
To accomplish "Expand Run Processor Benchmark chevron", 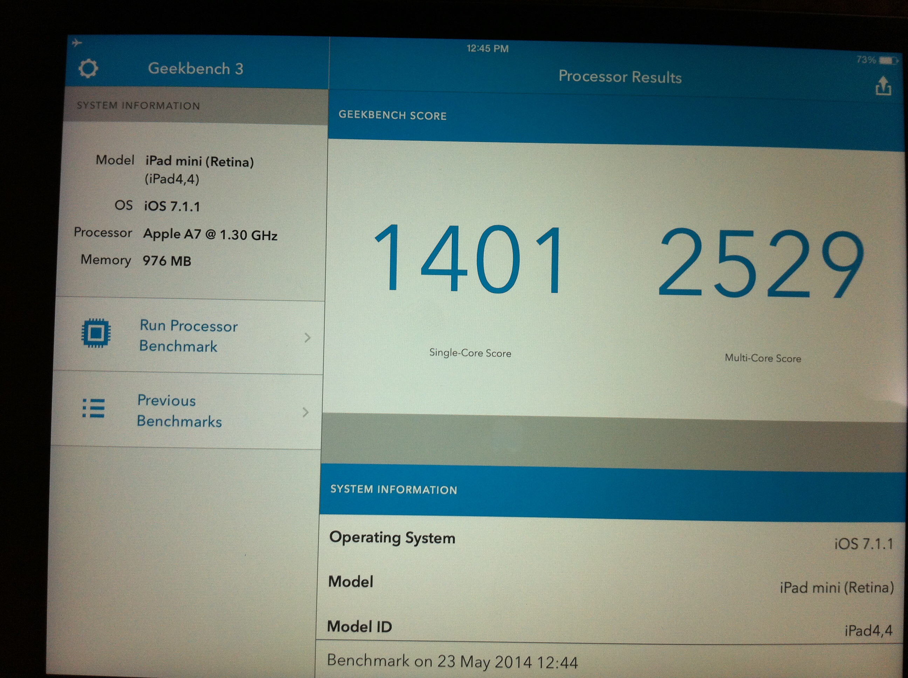I will pyautogui.click(x=308, y=338).
